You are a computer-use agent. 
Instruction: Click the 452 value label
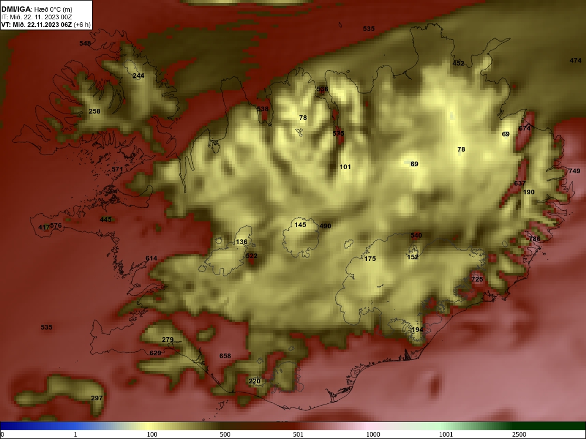click(458, 63)
